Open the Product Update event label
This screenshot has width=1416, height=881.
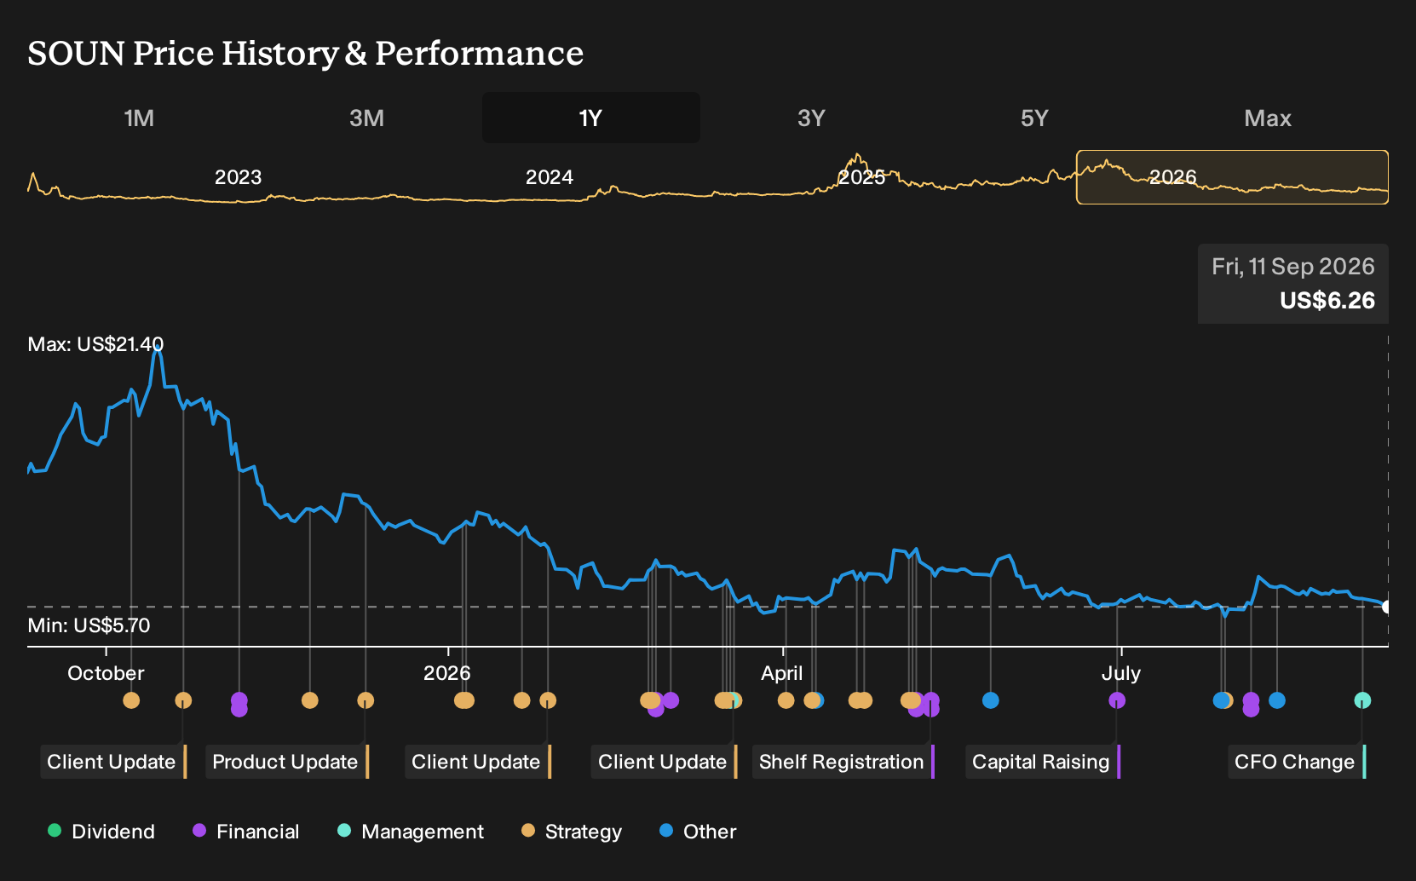287,762
